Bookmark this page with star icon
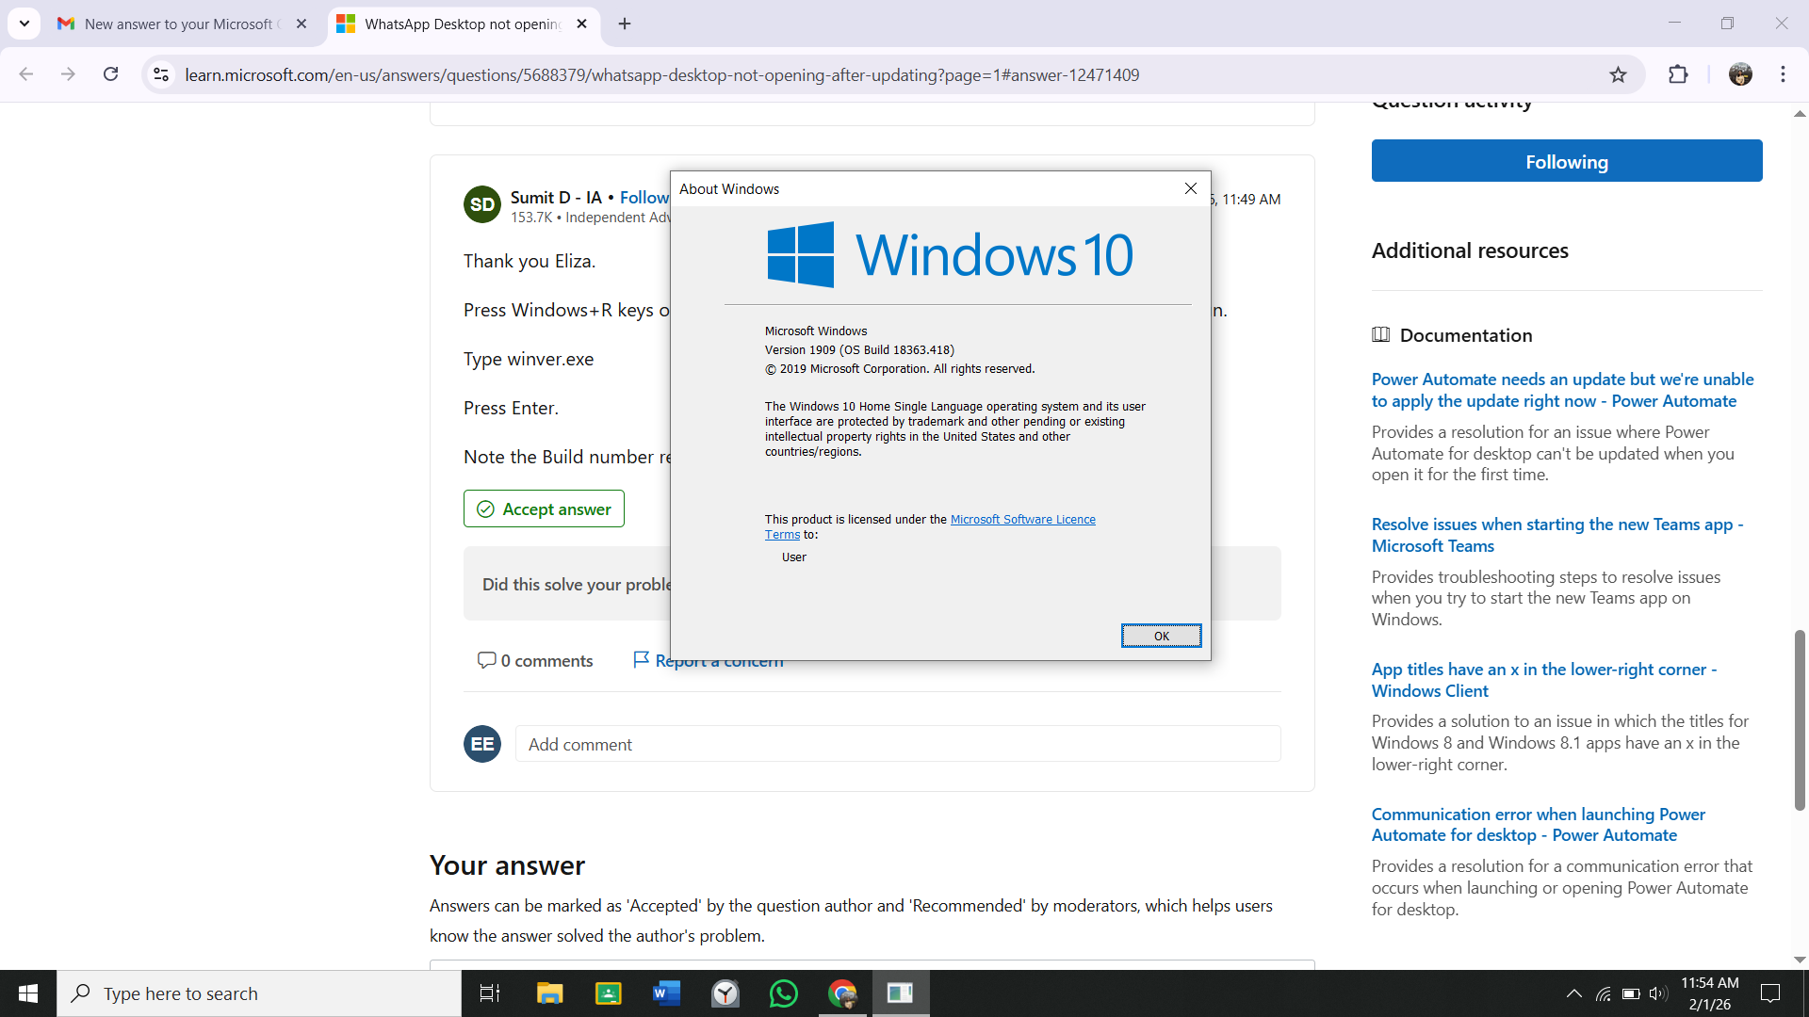Image resolution: width=1809 pixels, height=1017 pixels. coord(1618,74)
